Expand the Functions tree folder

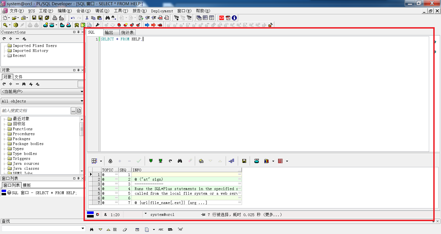point(4,129)
